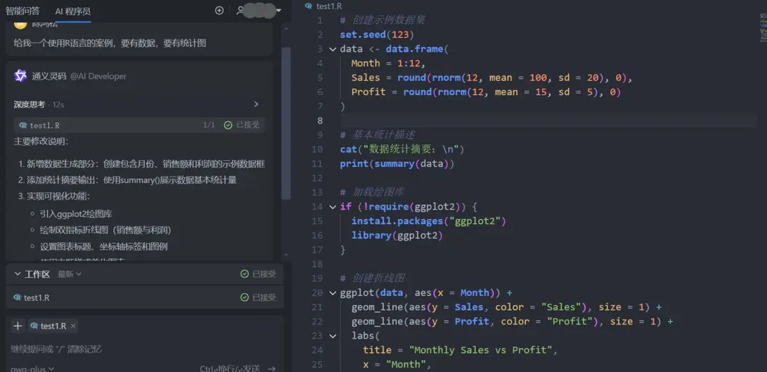Click the test1.R editor tab
Image resolution: width=767 pixels, height=372 pixels.
point(323,6)
